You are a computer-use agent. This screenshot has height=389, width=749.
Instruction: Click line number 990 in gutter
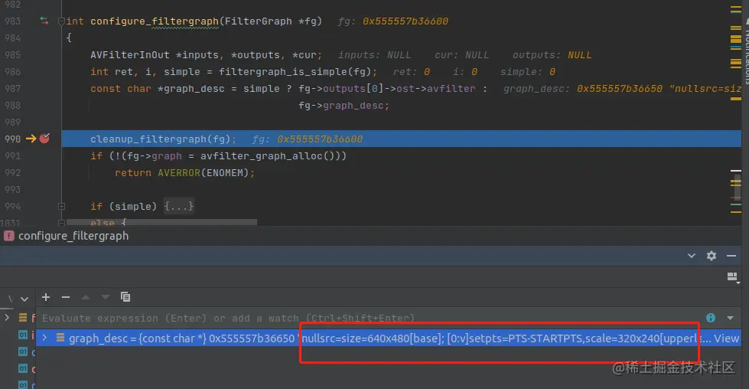pyautogui.click(x=12, y=139)
